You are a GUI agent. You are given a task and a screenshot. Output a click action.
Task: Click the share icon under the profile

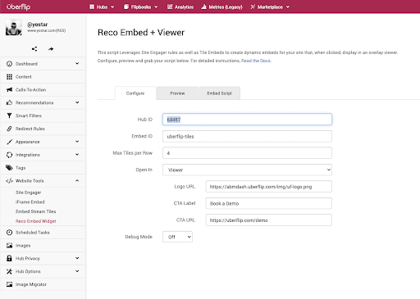coord(34,49)
